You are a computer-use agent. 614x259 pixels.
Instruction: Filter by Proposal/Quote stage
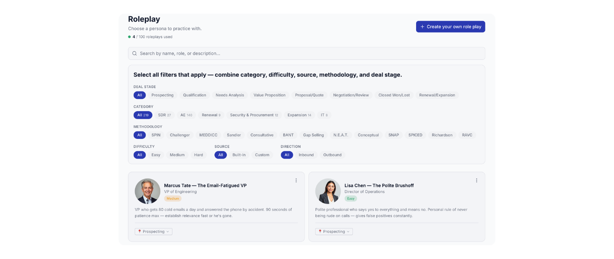coord(309,95)
